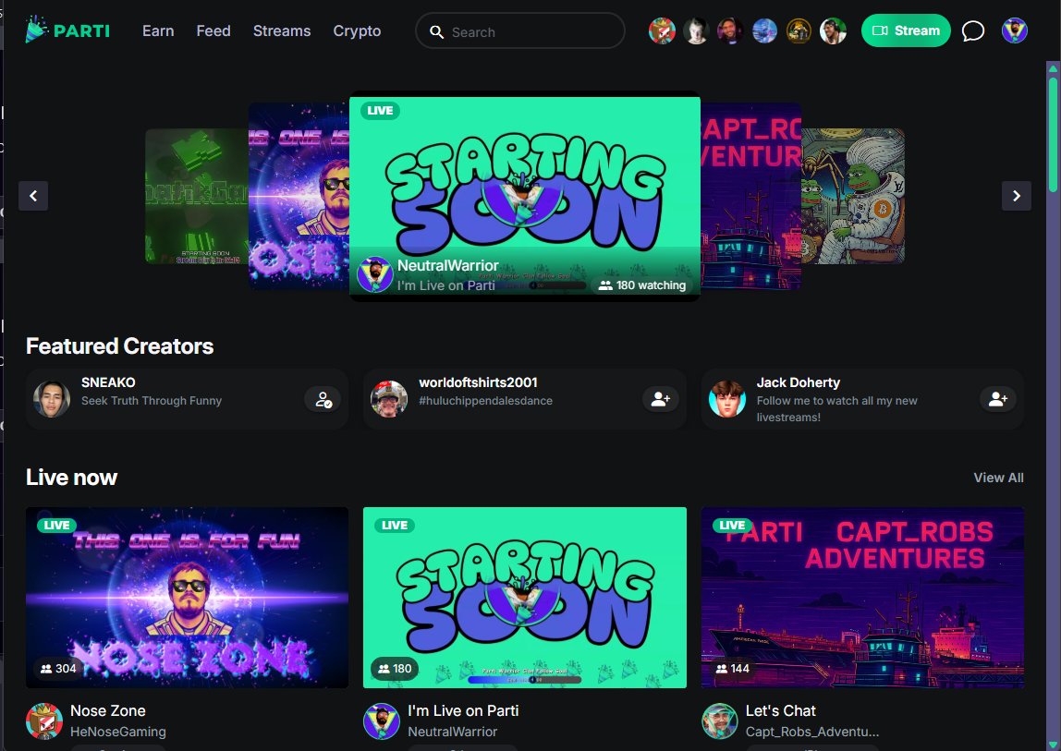Click the 304 viewers badge

click(x=58, y=669)
